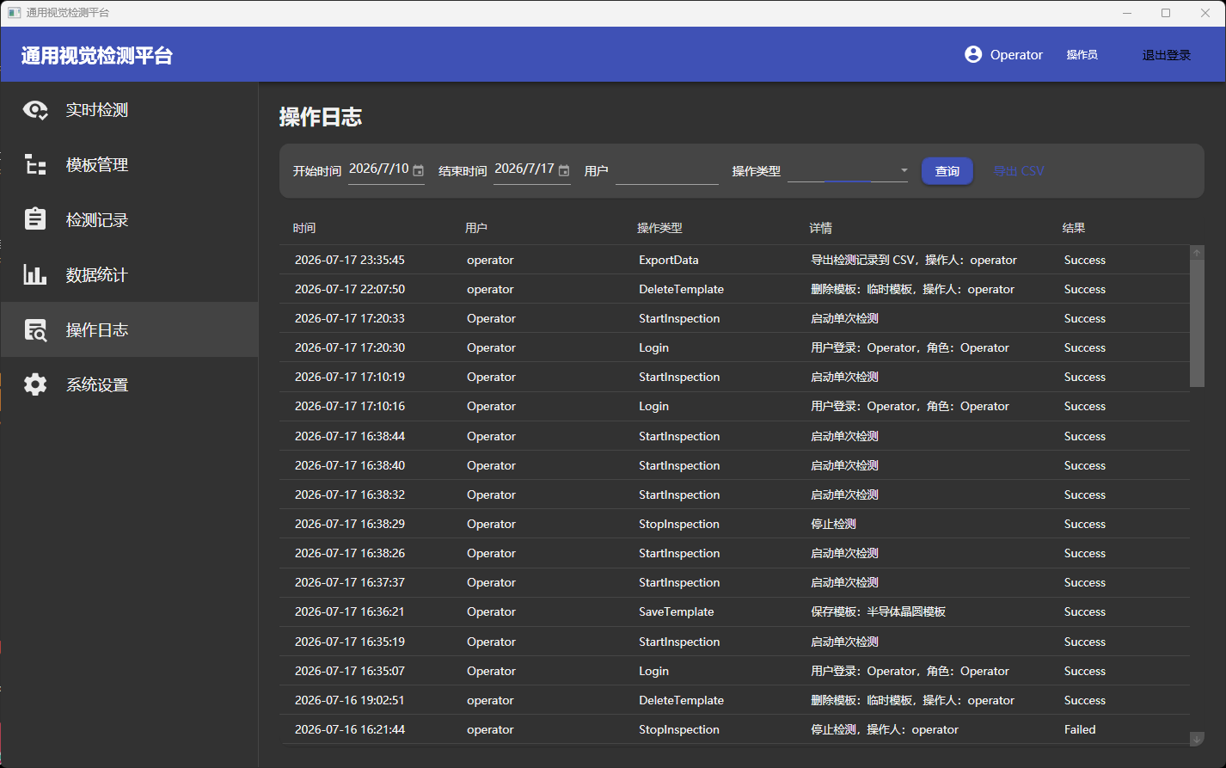Viewport: 1226px width, 768px height.
Task: Click the 2026-07-16 19:02:51 timestamp
Action: point(350,700)
